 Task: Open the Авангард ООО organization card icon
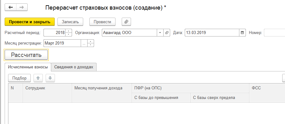pyautogui.click(x=167, y=32)
